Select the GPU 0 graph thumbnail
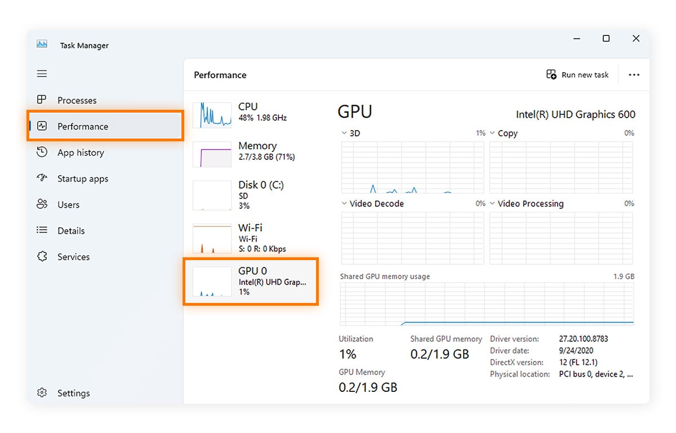The height and width of the screenshot is (433, 676). point(212,282)
